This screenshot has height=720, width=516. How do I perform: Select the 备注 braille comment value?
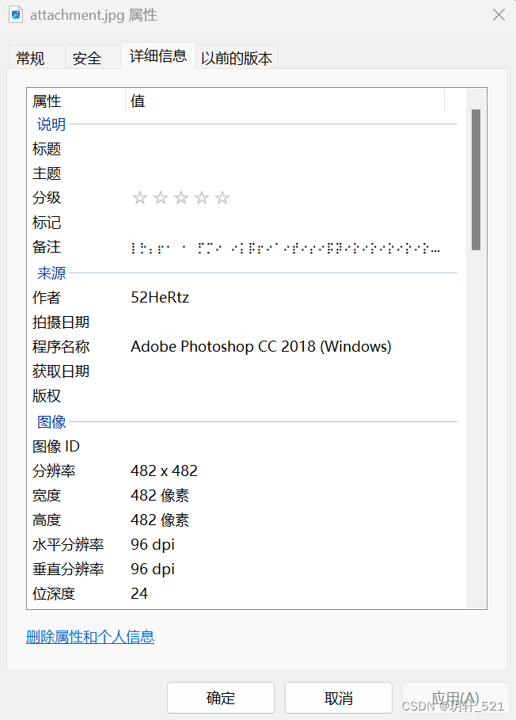click(285, 248)
